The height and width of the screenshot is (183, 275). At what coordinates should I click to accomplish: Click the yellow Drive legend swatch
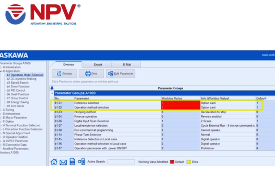point(189,162)
